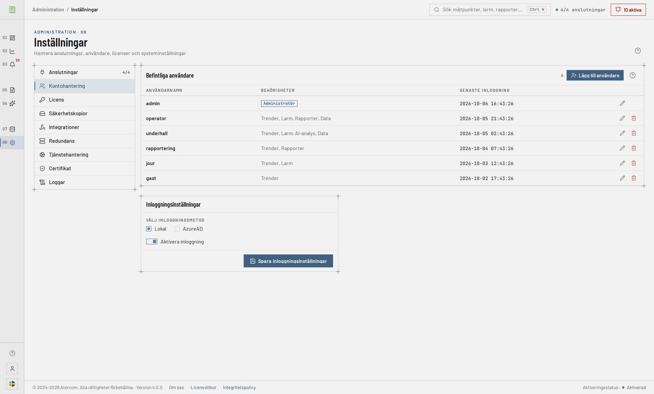Select the Lokal login method
Screen dimensions: 654x394
click(x=149, y=229)
